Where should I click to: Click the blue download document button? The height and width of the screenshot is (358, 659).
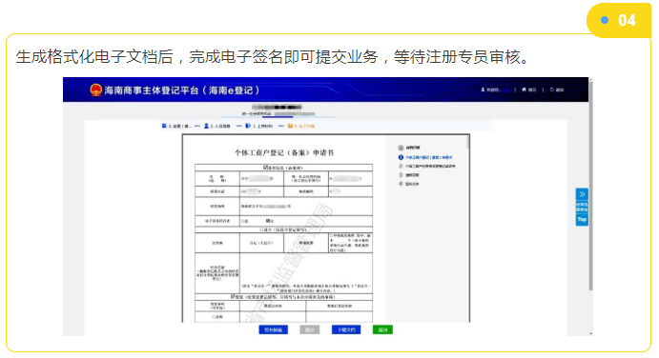(346, 329)
